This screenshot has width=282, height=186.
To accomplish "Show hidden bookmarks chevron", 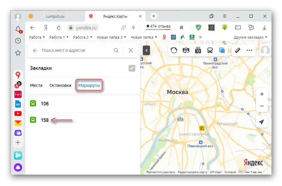I will 200,37.
